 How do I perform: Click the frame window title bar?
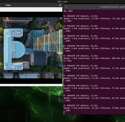pos(31,5)
